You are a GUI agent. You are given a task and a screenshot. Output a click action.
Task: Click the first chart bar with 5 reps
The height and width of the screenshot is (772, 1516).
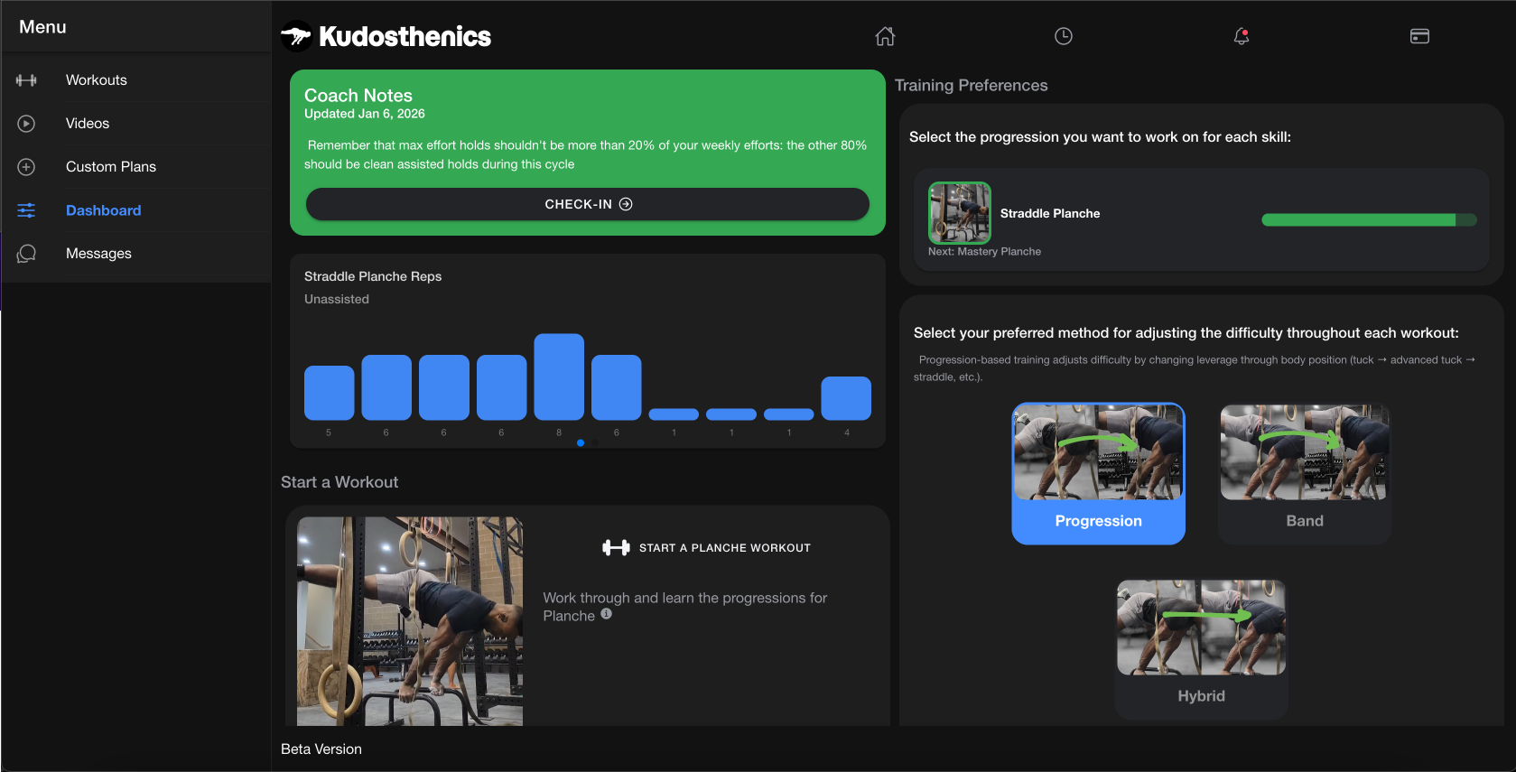[x=329, y=393]
